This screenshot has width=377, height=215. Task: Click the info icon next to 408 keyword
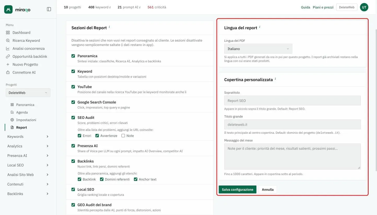pyautogui.click(x=110, y=7)
